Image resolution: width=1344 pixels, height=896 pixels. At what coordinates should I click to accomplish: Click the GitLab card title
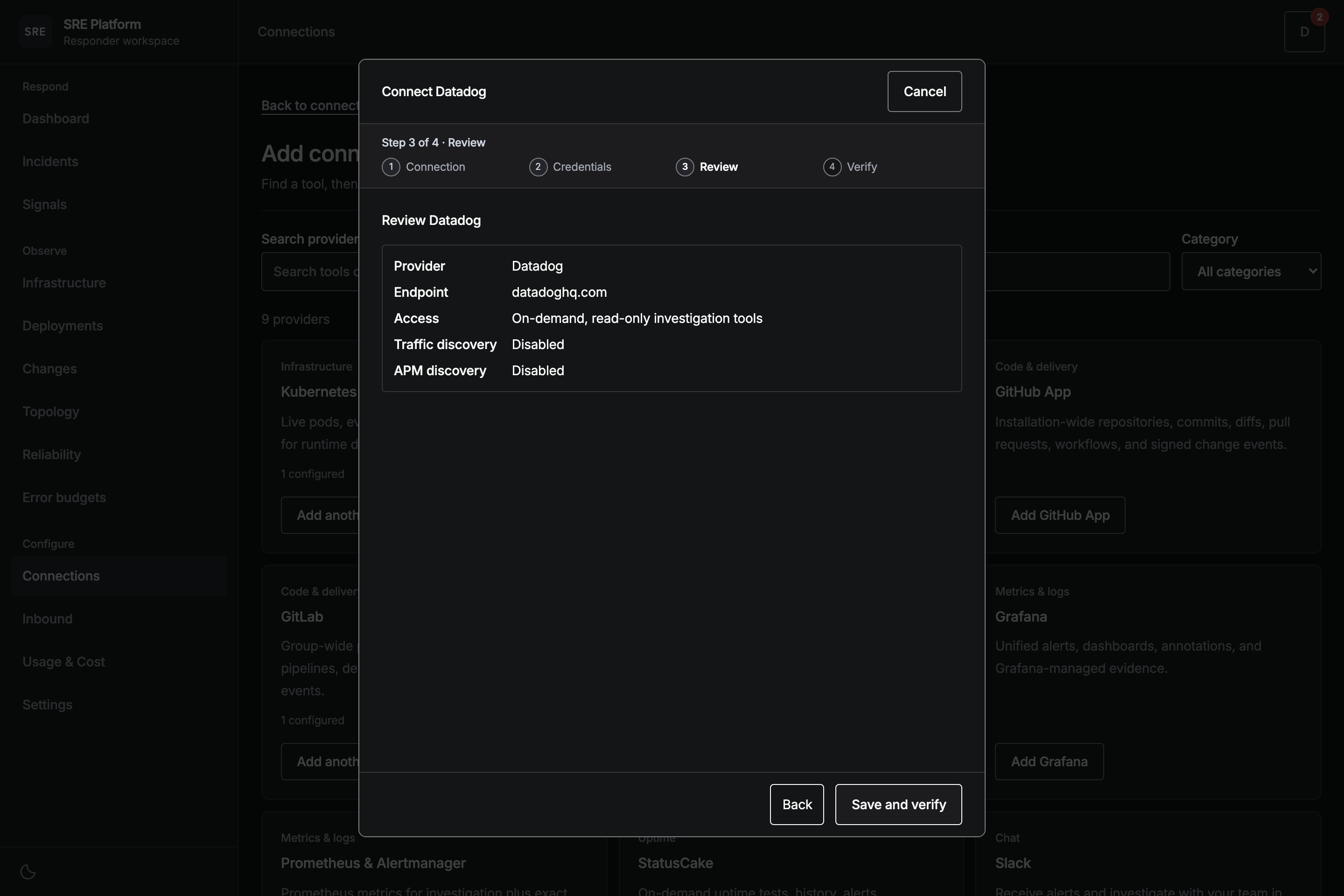click(x=302, y=616)
